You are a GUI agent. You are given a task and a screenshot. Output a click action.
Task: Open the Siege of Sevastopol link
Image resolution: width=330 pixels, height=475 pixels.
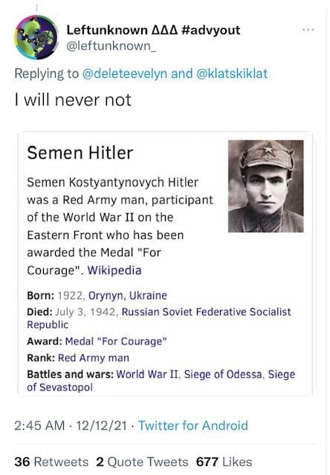click(161, 381)
